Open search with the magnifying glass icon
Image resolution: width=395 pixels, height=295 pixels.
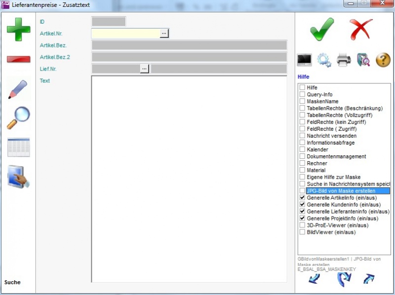point(18,118)
